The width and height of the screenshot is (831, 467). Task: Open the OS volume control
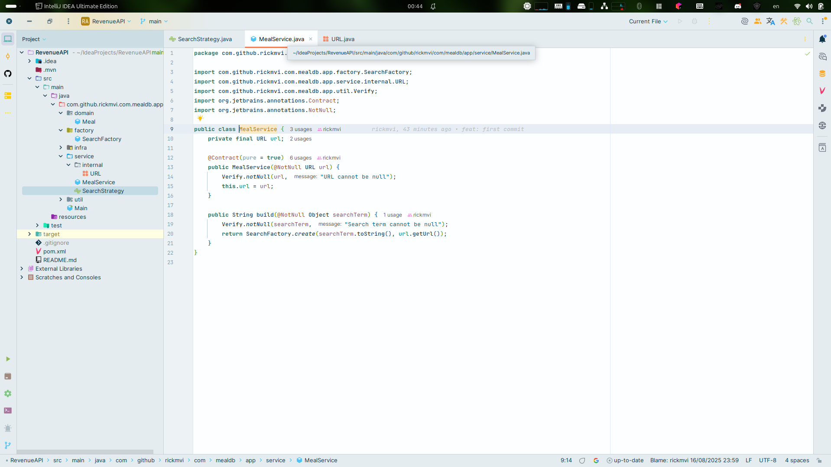tap(809, 6)
